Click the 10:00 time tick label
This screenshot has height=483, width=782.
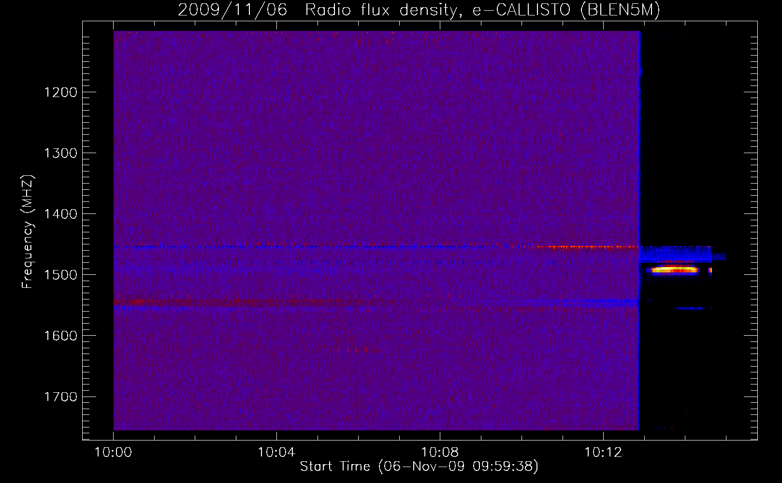click(113, 453)
